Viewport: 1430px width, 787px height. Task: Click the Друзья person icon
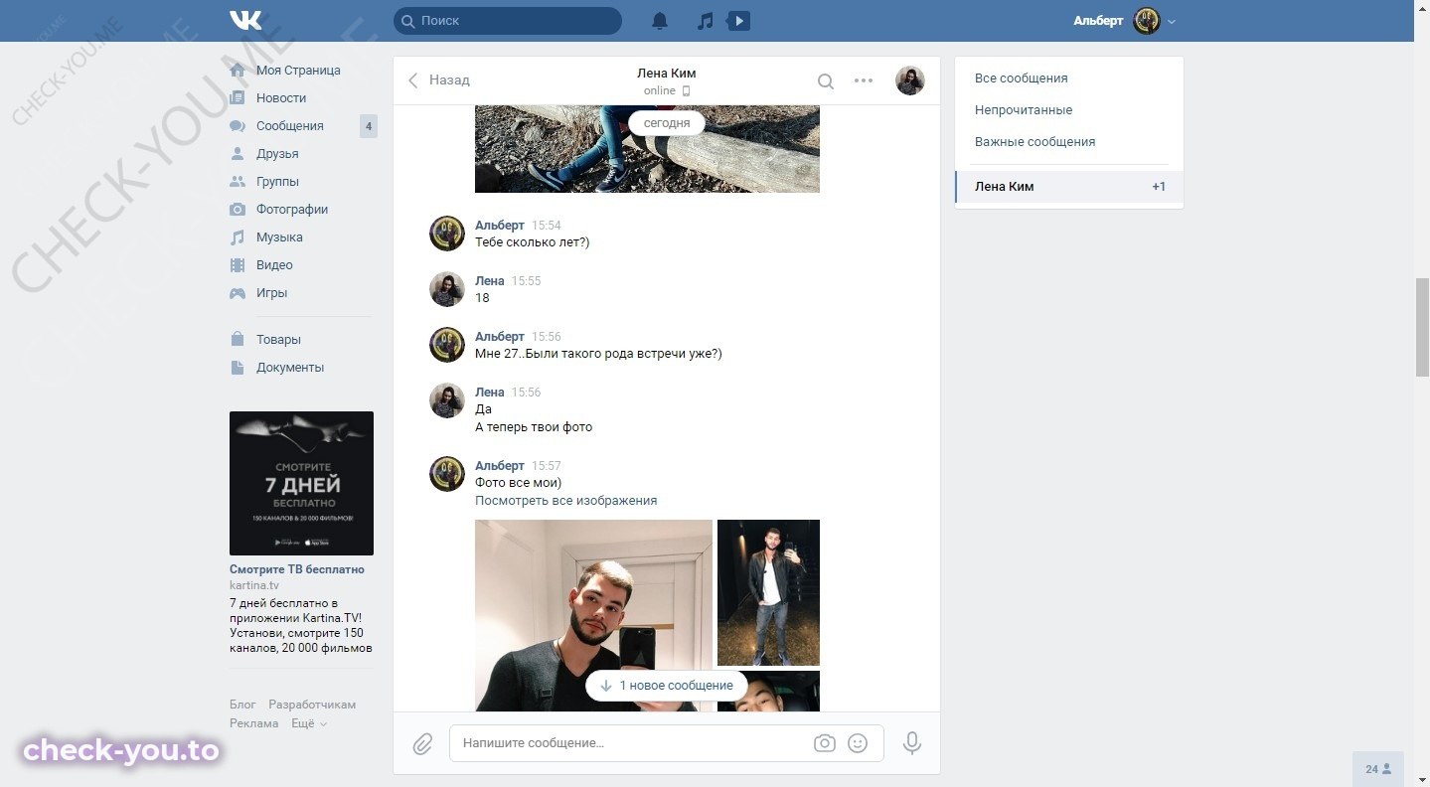(x=238, y=154)
